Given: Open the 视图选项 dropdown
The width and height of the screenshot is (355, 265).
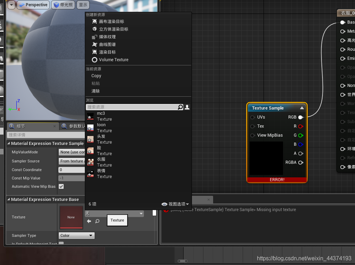Looking at the screenshot, I should 176,204.
